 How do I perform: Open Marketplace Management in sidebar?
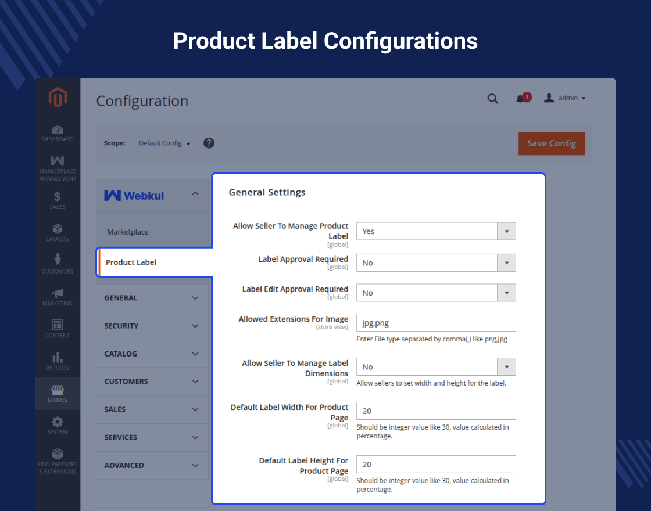click(x=58, y=168)
